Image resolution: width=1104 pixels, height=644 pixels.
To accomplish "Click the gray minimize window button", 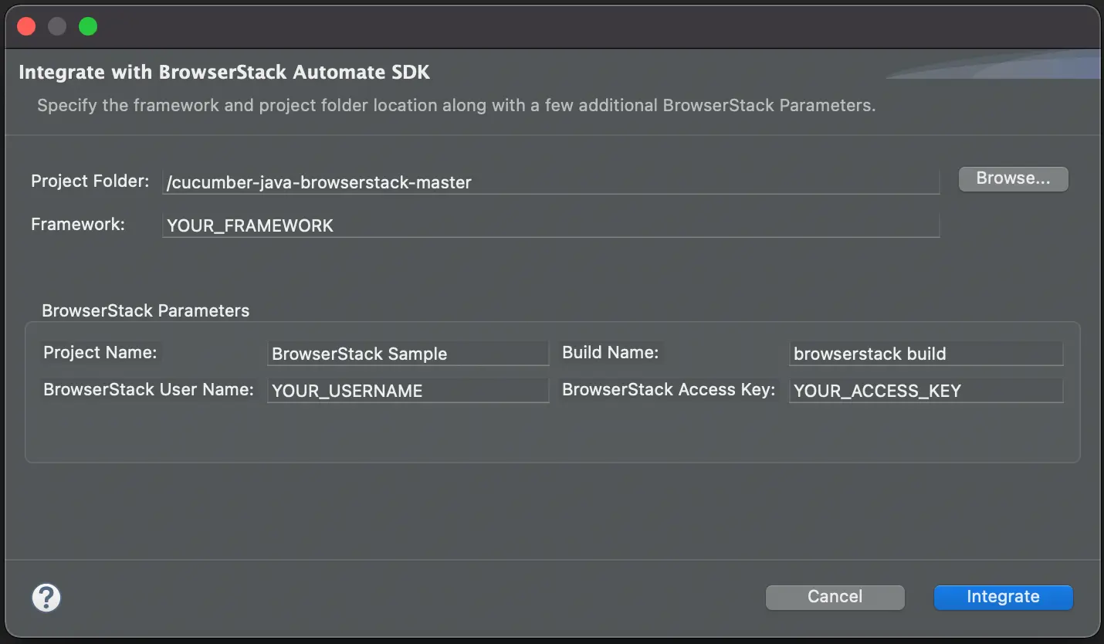I will [57, 26].
